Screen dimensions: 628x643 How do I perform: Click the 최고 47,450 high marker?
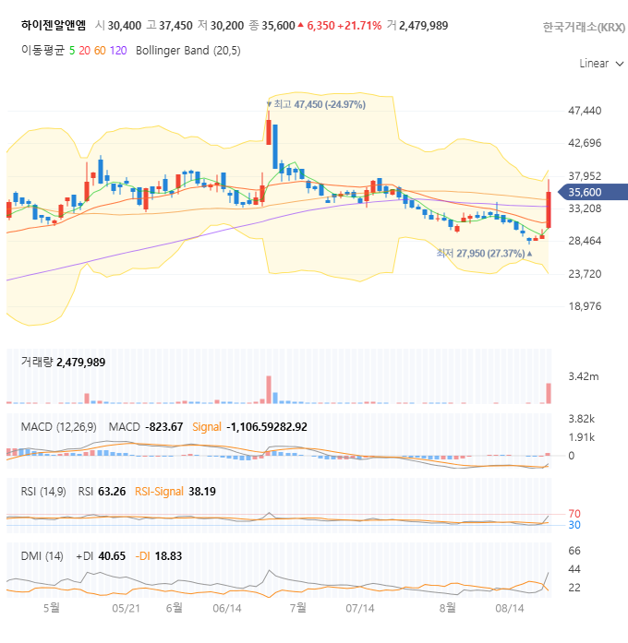tap(316, 104)
